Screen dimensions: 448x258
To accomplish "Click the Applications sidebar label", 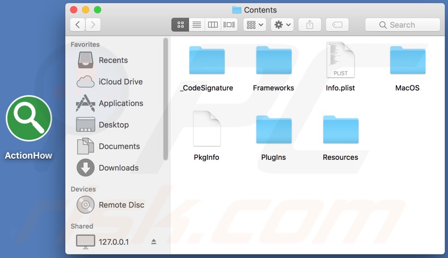I will click(121, 103).
